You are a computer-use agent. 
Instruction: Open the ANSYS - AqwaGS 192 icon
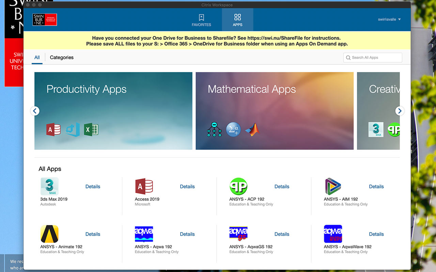point(238,234)
